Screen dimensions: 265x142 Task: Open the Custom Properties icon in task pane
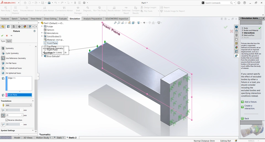tap(237, 52)
